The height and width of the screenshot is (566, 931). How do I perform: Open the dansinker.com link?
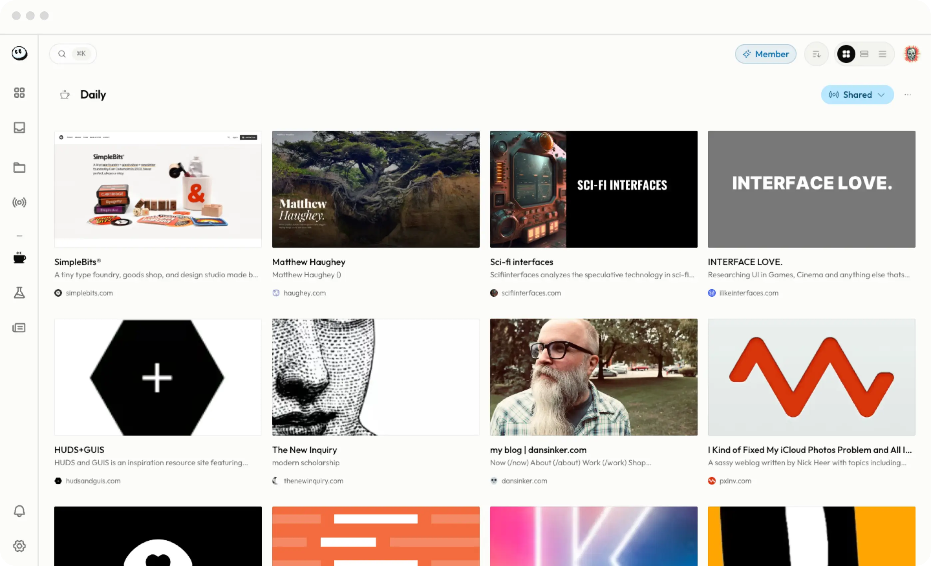click(x=524, y=481)
